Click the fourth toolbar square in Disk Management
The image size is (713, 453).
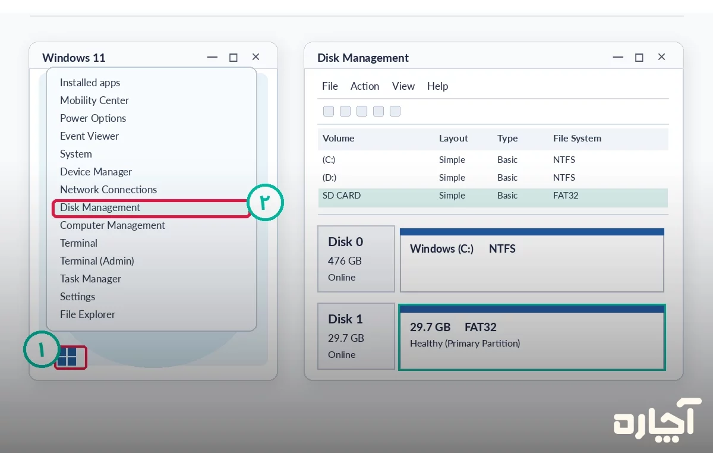tap(378, 111)
